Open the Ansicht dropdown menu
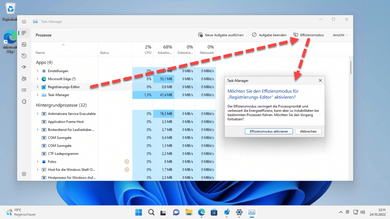 [x=340, y=35]
